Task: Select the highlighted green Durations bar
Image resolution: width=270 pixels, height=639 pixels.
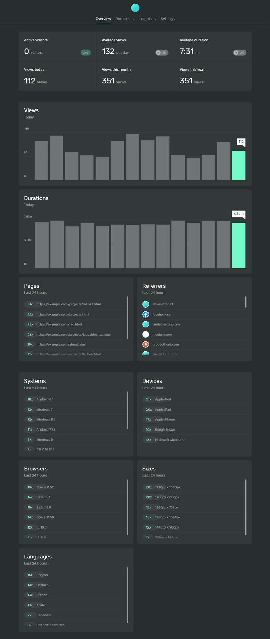Action: [x=238, y=245]
